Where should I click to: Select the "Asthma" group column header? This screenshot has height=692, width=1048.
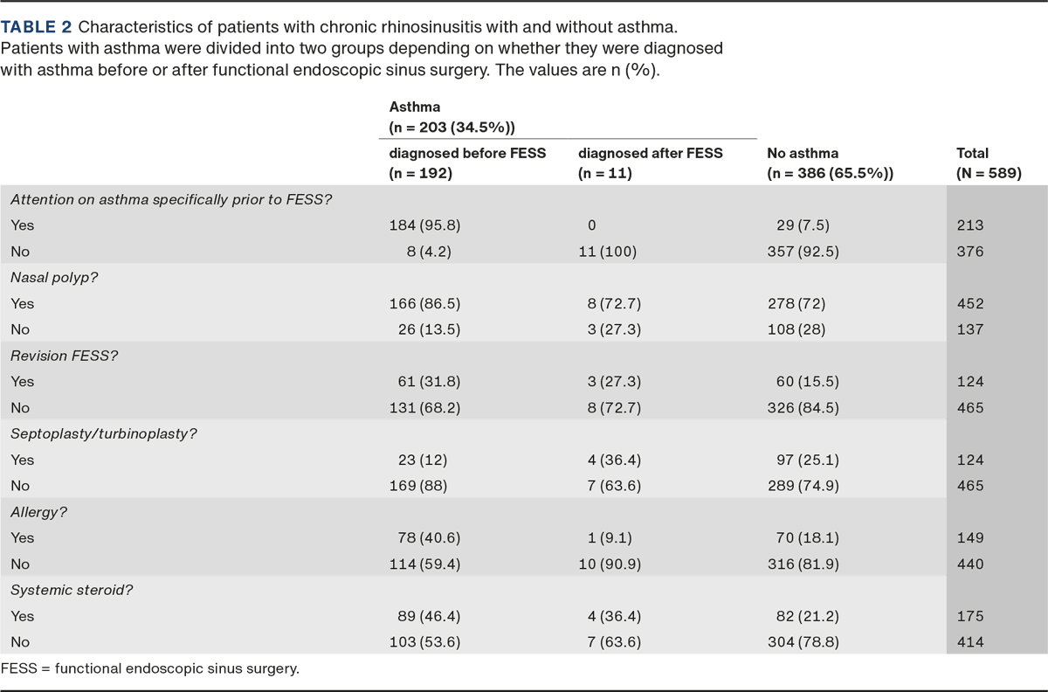[x=415, y=107]
